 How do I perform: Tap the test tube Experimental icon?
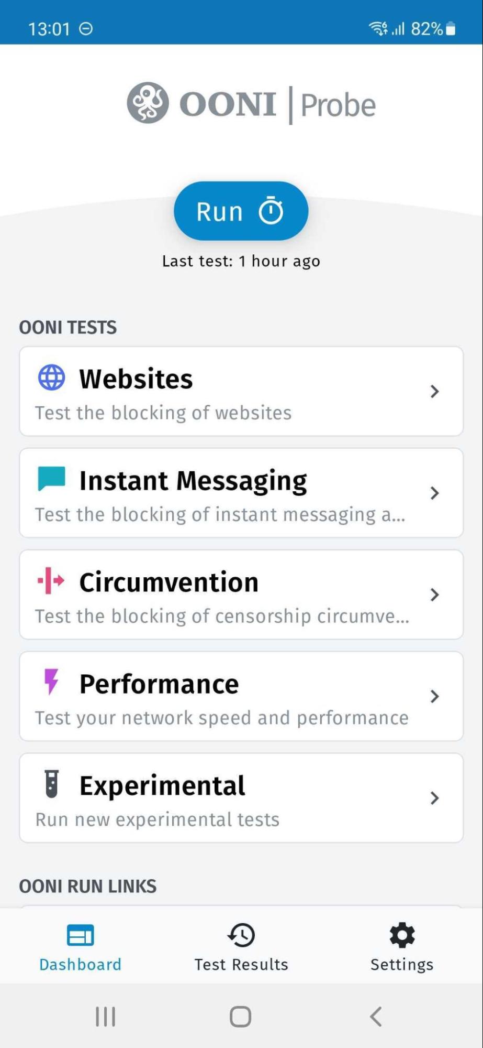[x=51, y=784]
